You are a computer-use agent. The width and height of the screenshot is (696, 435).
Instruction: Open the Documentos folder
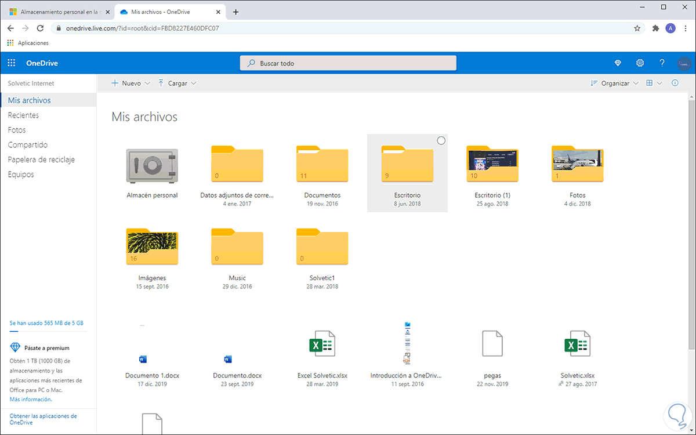322,165
